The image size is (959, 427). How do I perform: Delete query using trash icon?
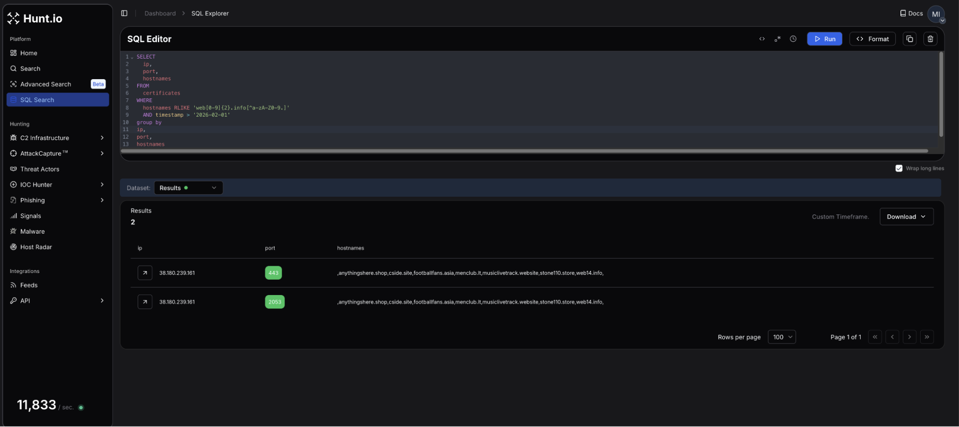click(x=930, y=39)
